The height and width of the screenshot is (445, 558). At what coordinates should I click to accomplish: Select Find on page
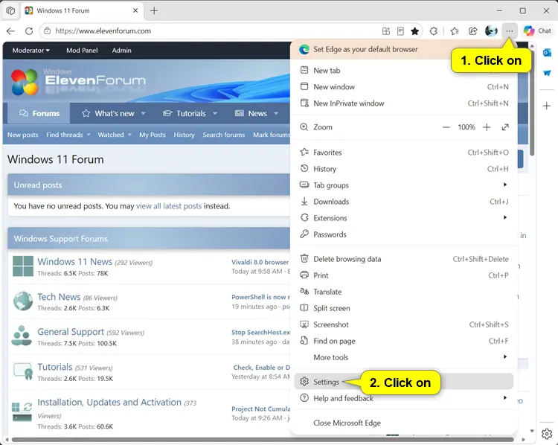[404, 341]
